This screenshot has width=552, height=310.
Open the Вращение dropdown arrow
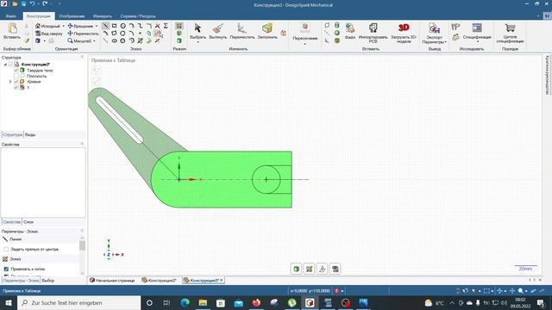97,26
